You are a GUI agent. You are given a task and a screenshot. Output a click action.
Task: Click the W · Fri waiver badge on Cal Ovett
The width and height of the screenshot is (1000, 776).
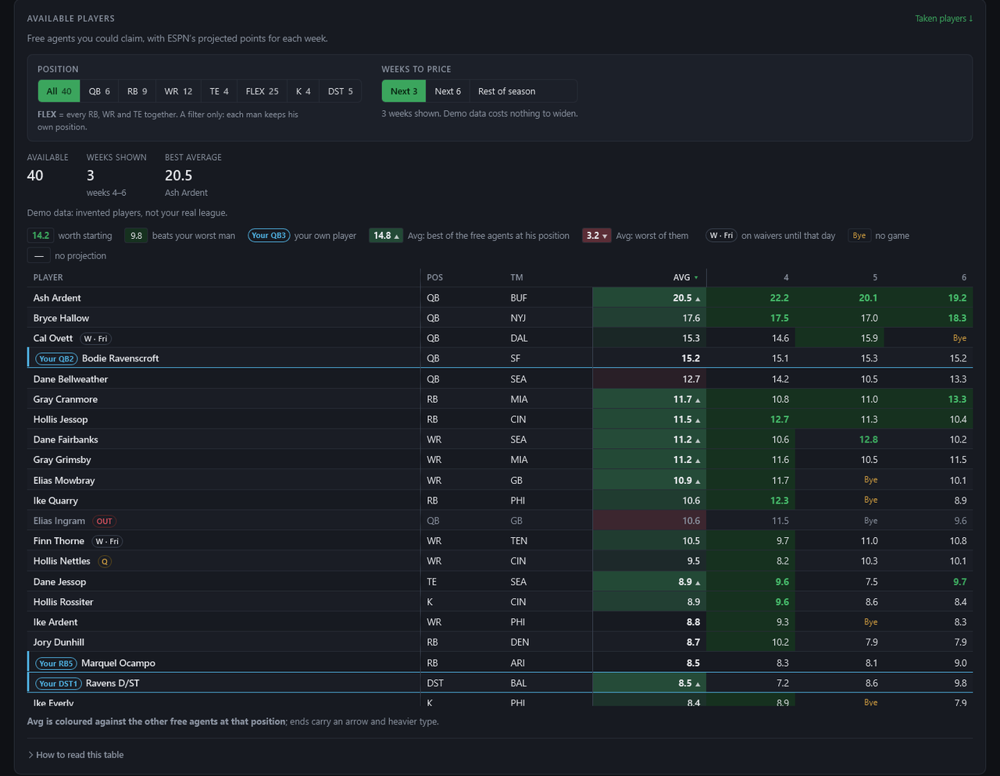tap(96, 338)
